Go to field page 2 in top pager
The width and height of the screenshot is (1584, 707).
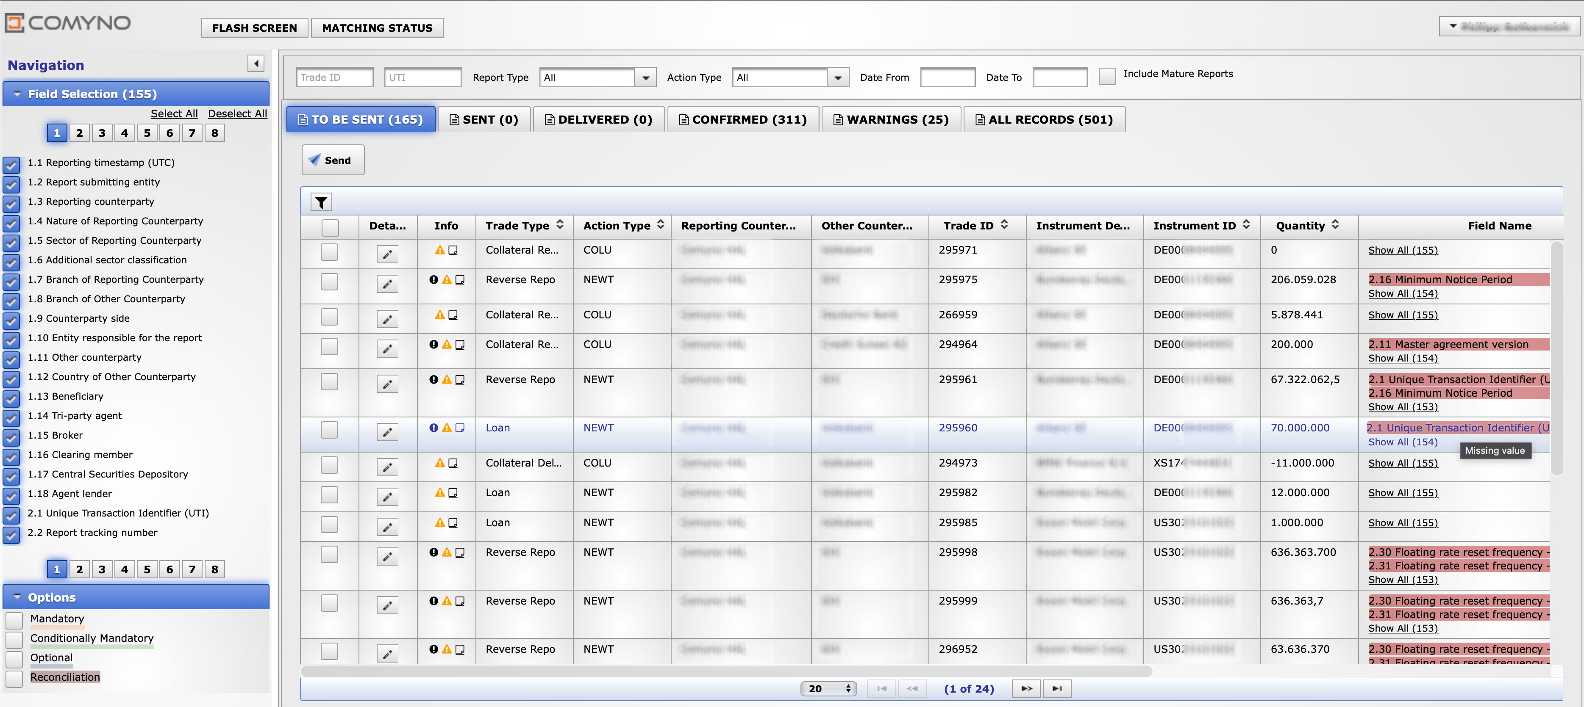pos(79,133)
